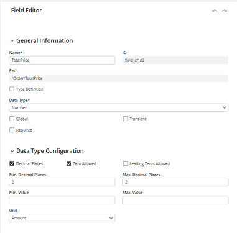Mark the field as Required
Screen dimensions: 237x233
click(x=12, y=130)
